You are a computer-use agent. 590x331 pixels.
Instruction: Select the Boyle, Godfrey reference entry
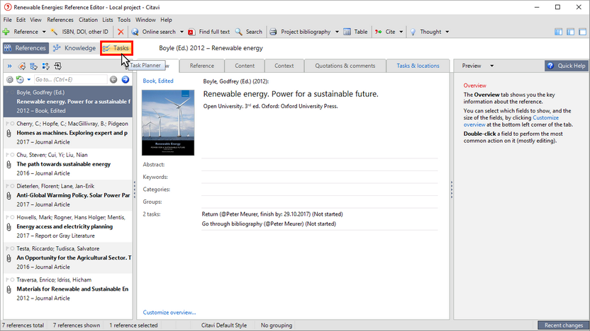tap(68, 101)
